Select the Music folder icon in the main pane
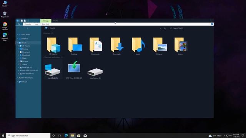246x138 pixels. click(x=138, y=45)
